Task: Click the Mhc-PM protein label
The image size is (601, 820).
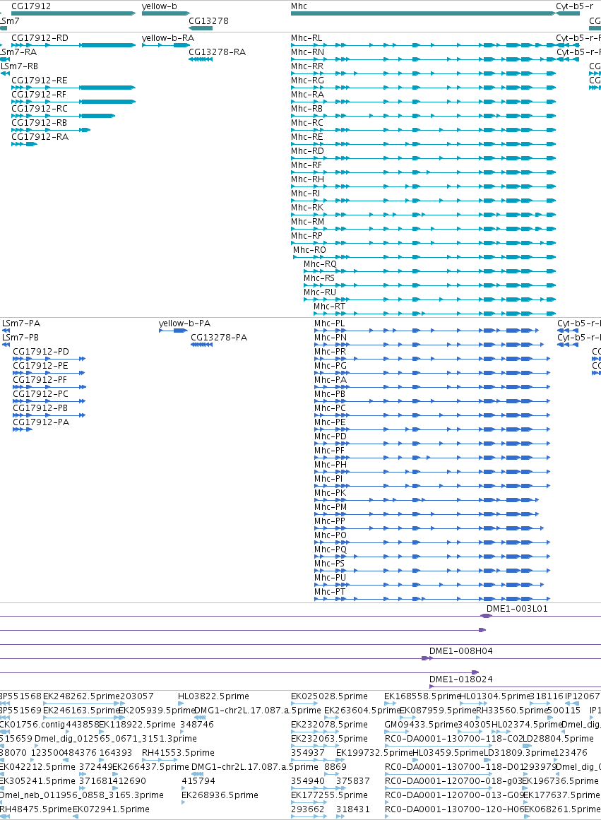Action: tap(331, 507)
